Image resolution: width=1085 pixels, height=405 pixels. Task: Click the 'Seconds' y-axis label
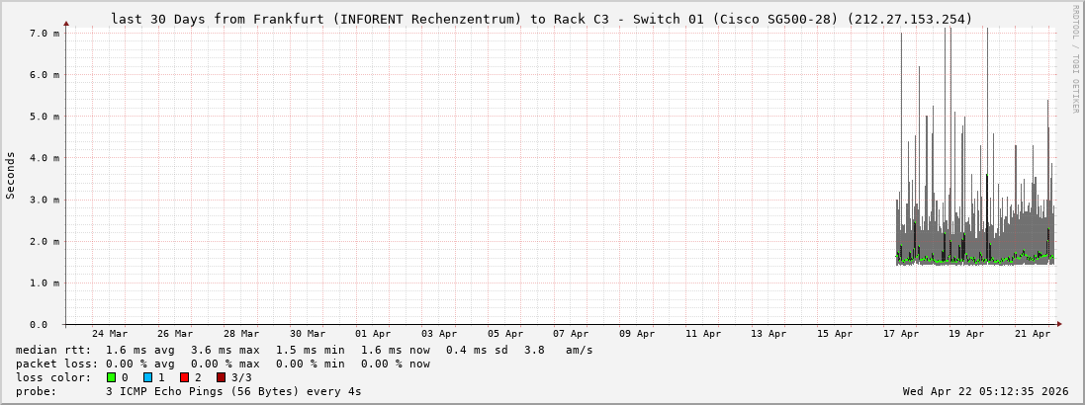coord(11,176)
